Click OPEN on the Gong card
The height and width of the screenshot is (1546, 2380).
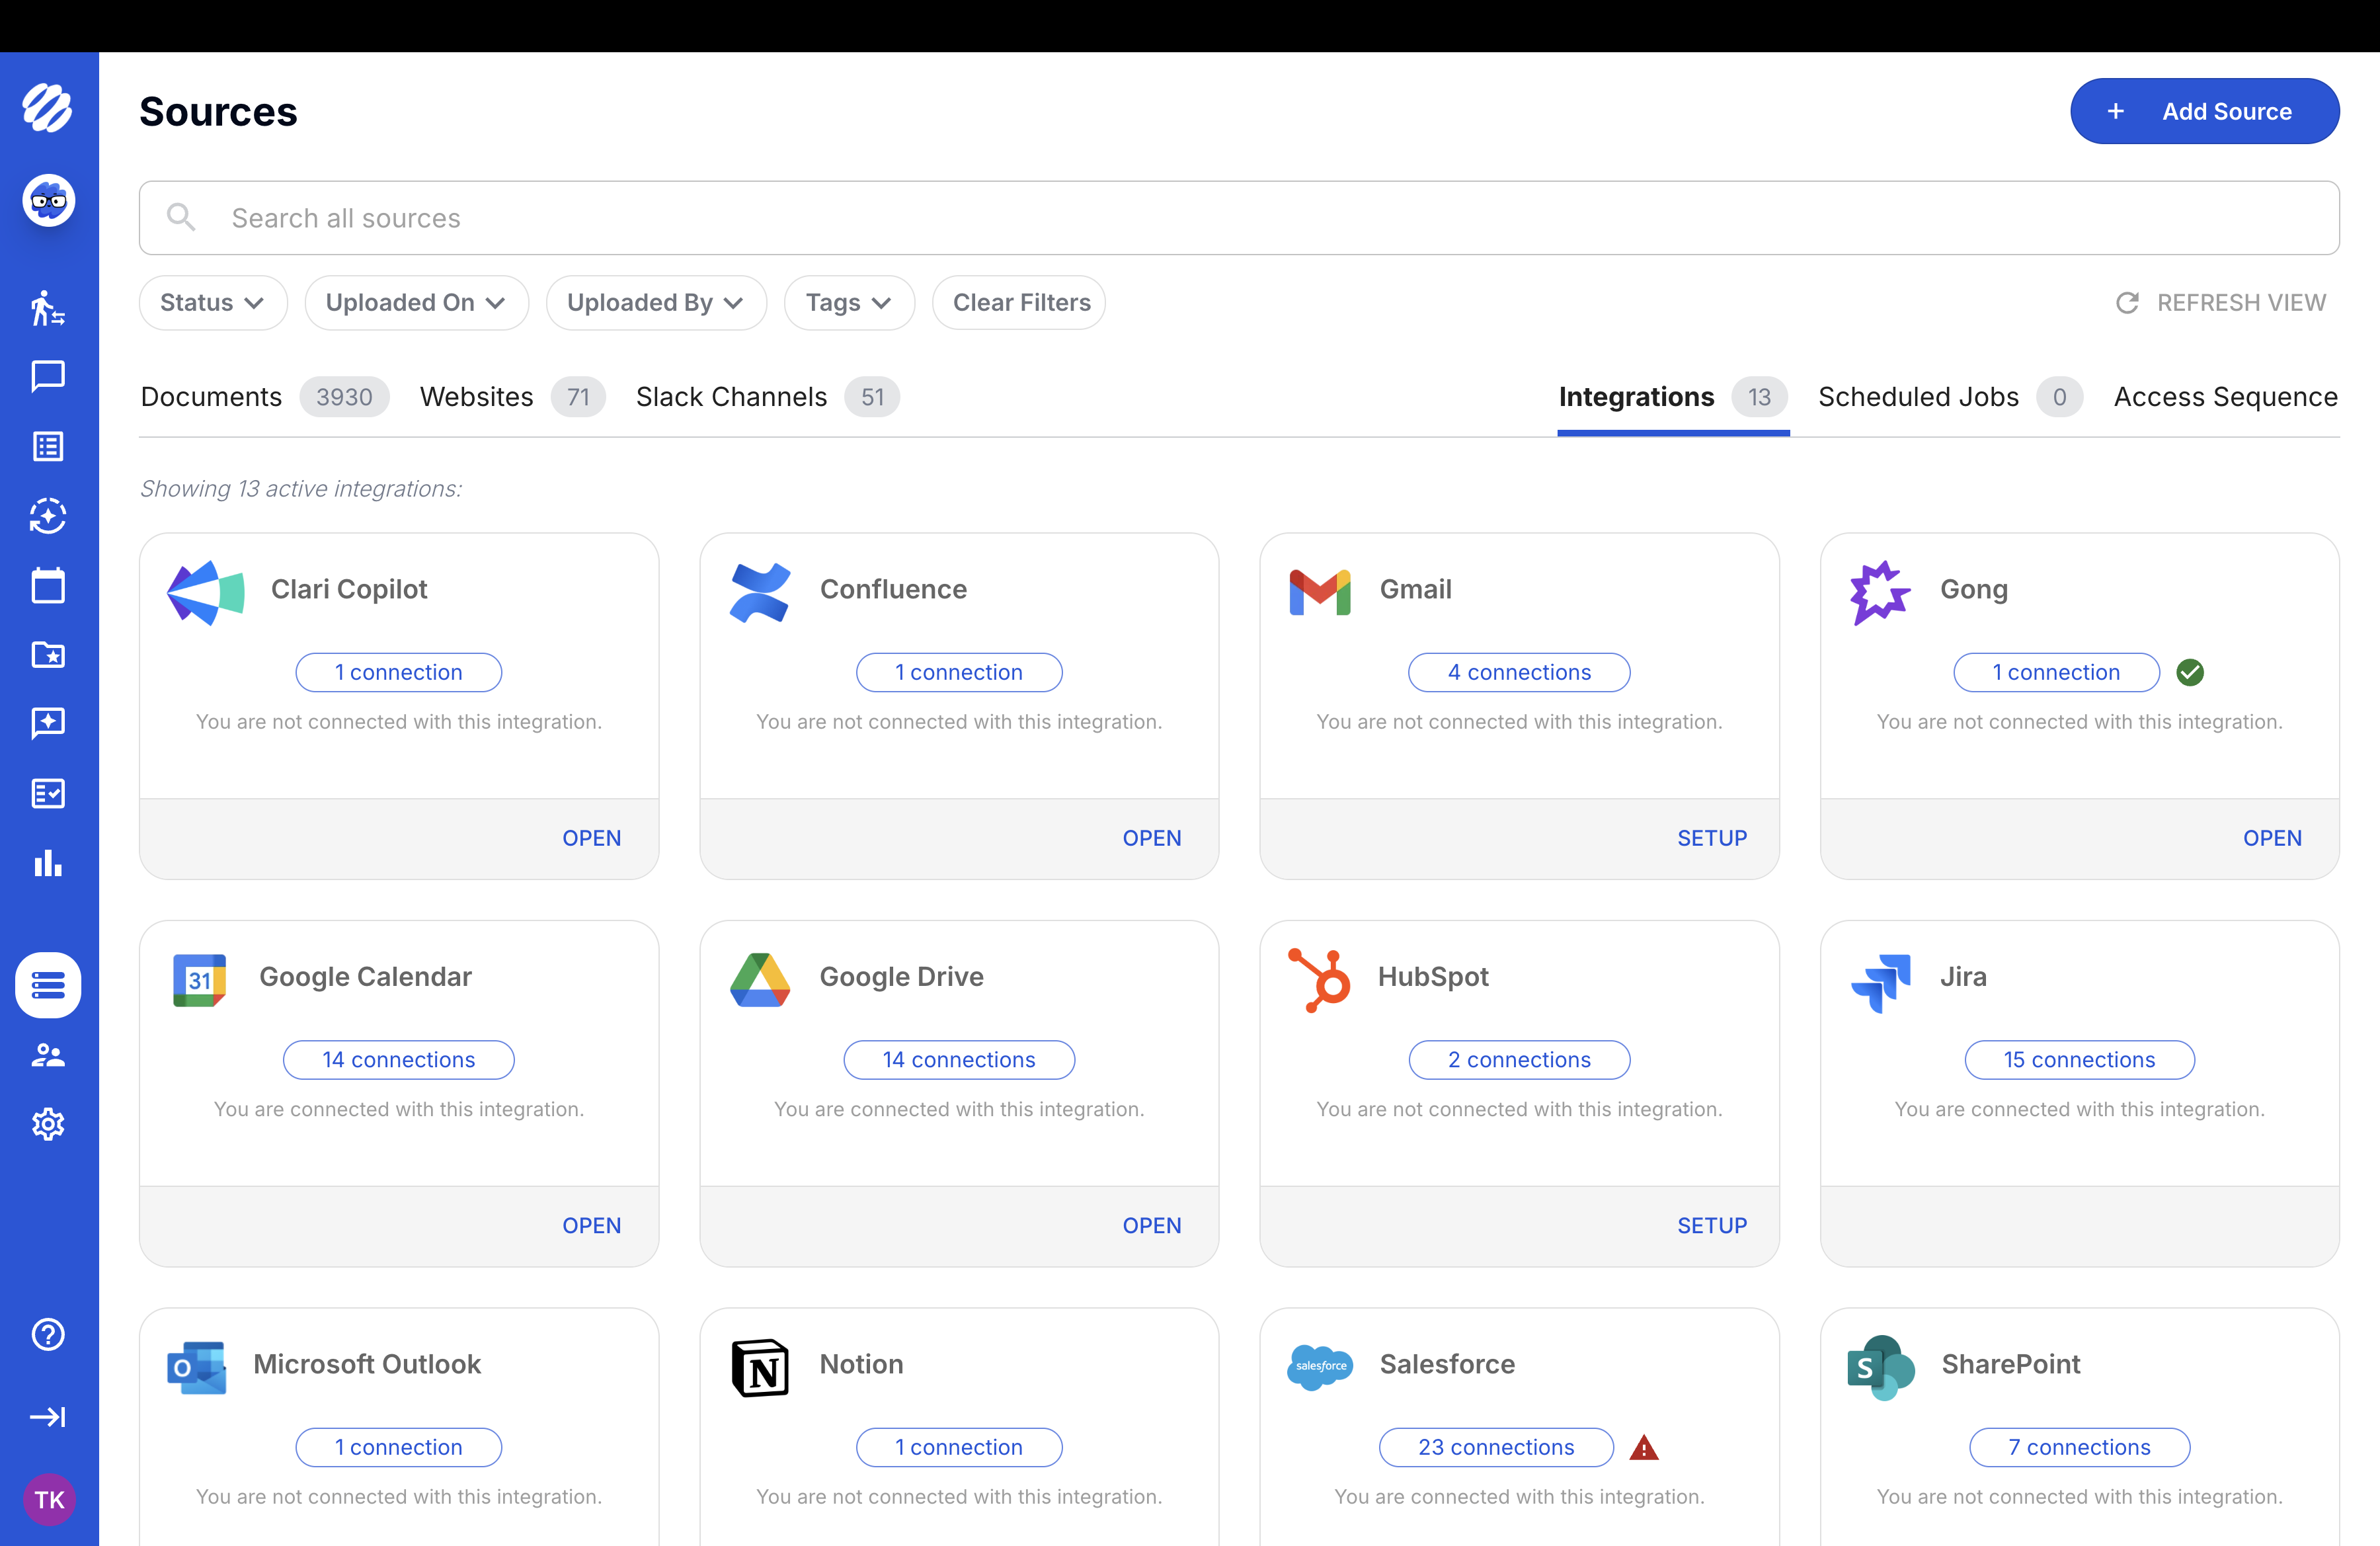tap(2272, 838)
